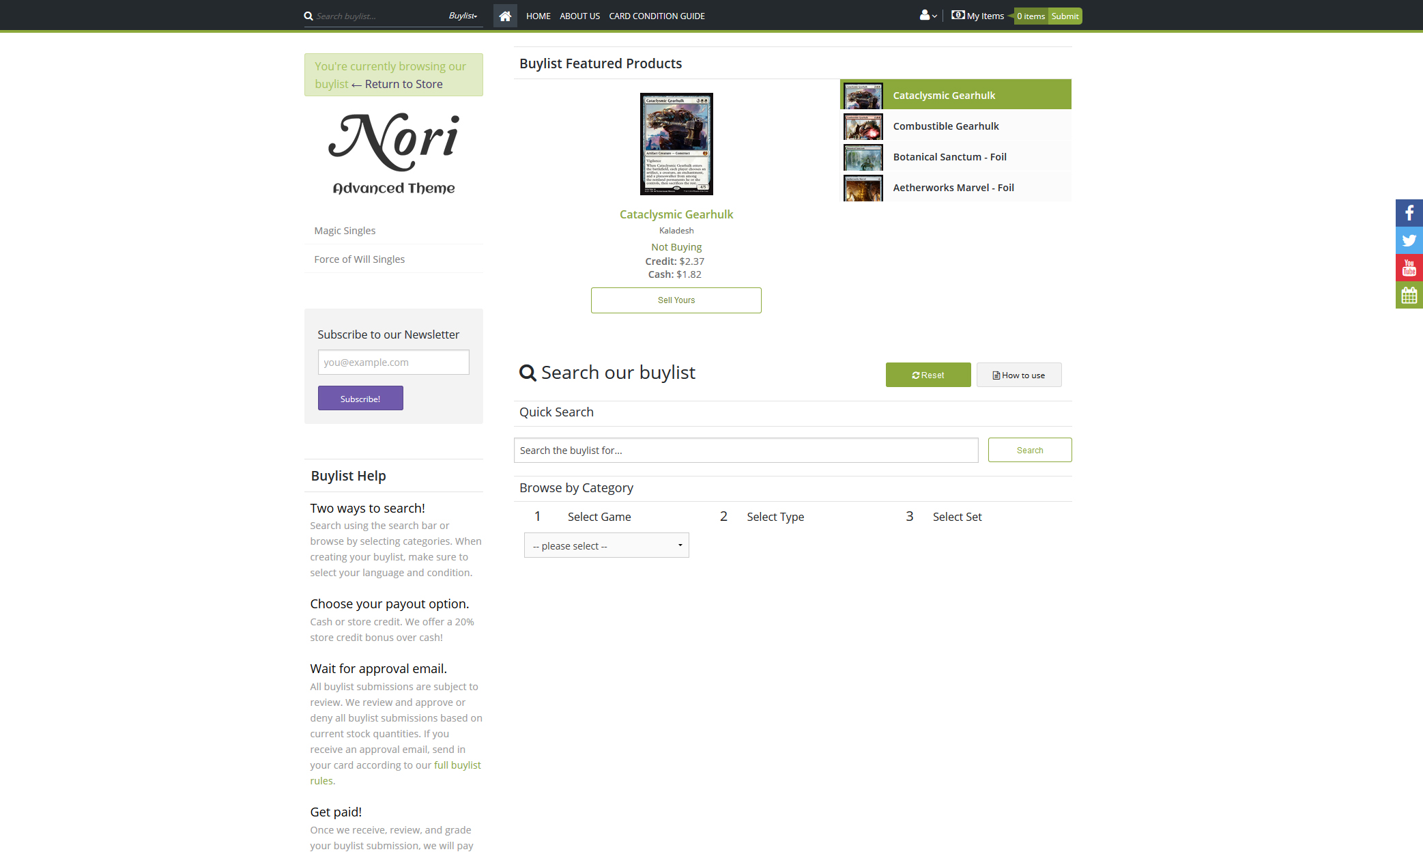Image resolution: width=1423 pixels, height=854 pixels.
Task: Click the Reset button
Action: click(928, 375)
